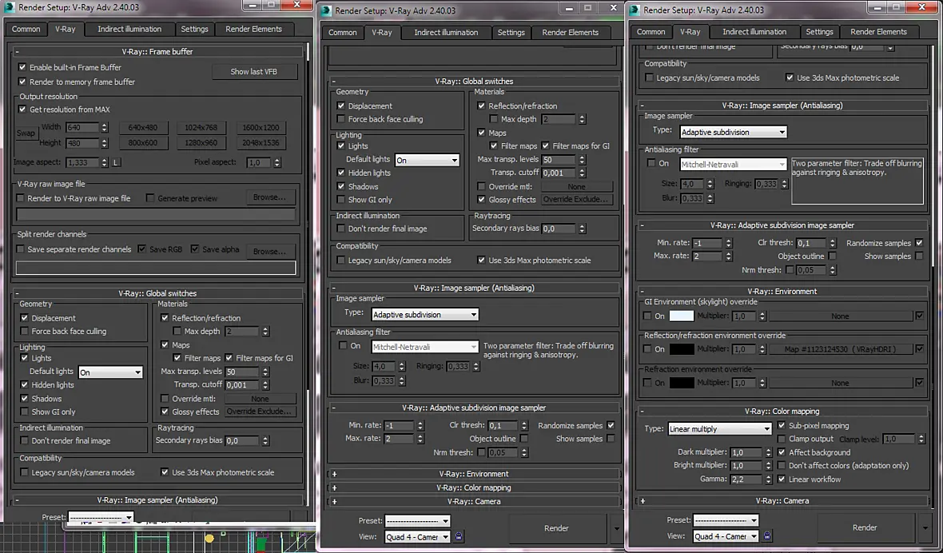Click Max transp. levels spinner, middle window
Viewport: 943px width, 553px height.
pos(582,160)
